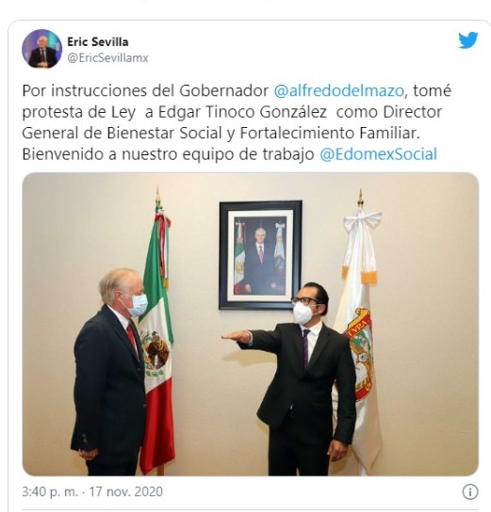The image size is (491, 512).
Task: Select the Eric Sevilla display name
Action: point(98,41)
